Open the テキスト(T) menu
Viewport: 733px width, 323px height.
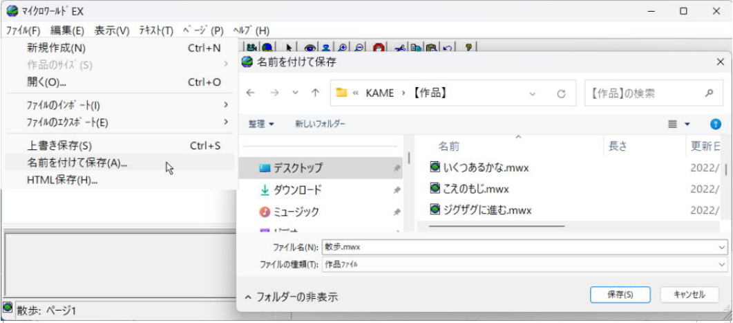pyautogui.click(x=156, y=31)
